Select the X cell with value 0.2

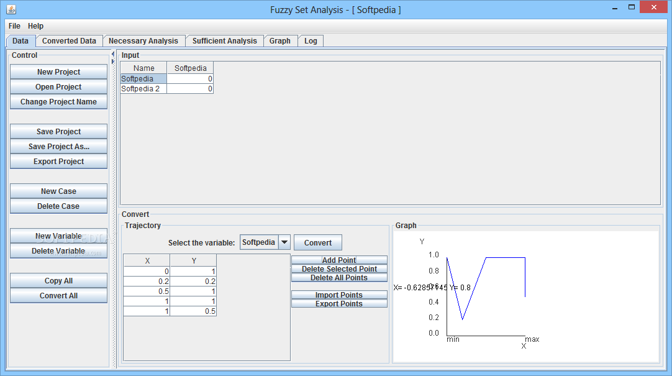147,282
